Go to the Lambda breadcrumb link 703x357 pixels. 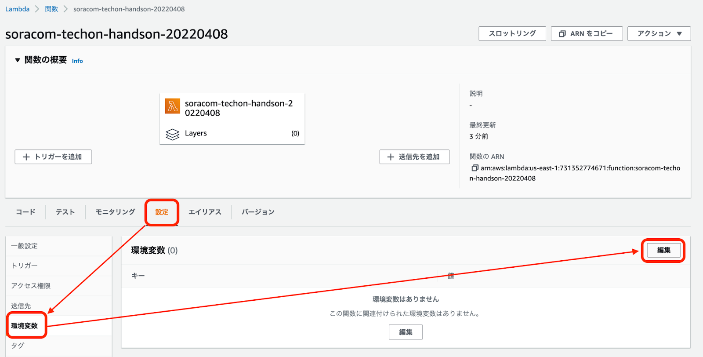pyautogui.click(x=17, y=9)
